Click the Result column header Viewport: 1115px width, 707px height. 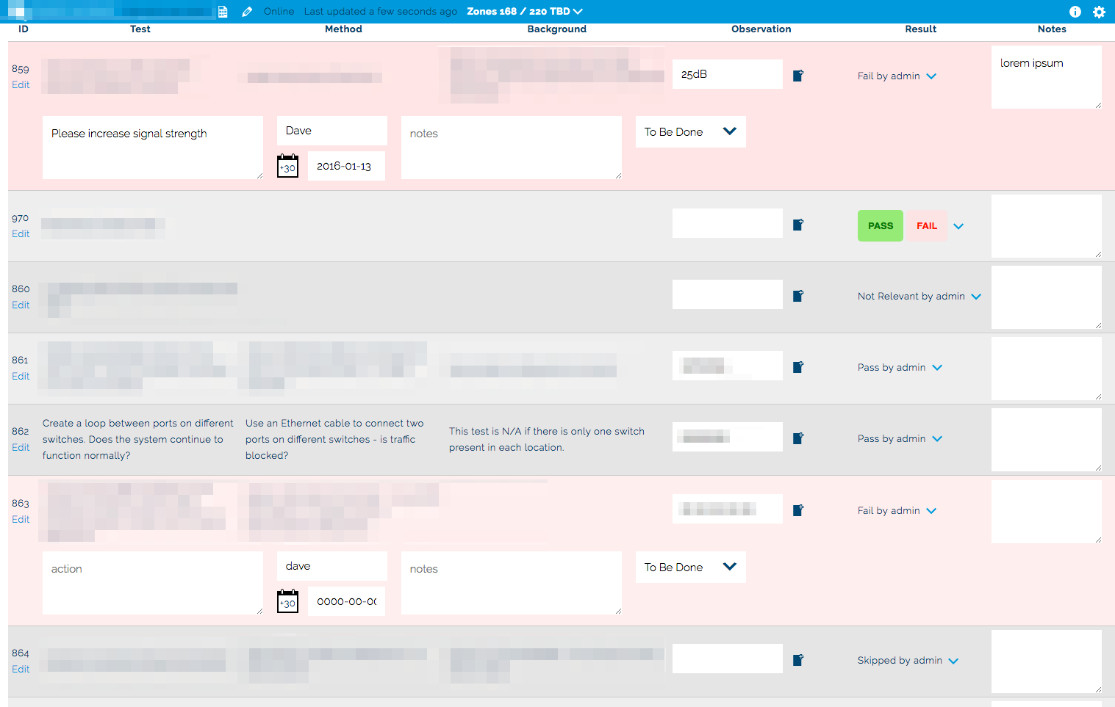tap(920, 29)
